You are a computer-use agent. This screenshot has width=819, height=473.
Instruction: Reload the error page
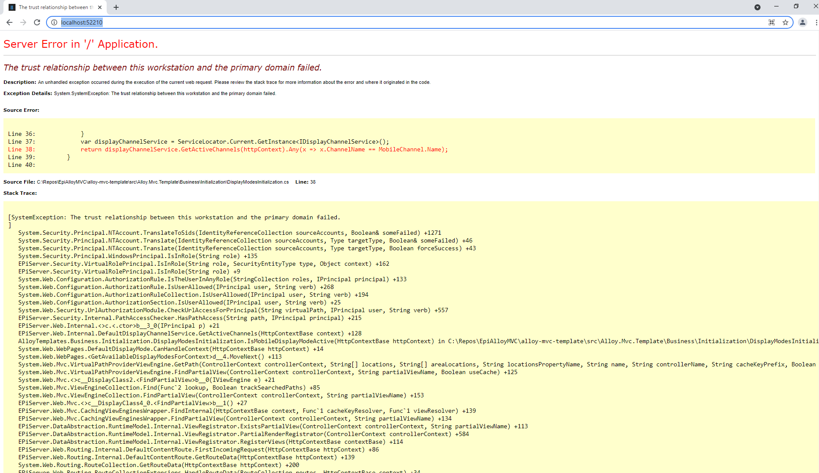[x=37, y=22]
